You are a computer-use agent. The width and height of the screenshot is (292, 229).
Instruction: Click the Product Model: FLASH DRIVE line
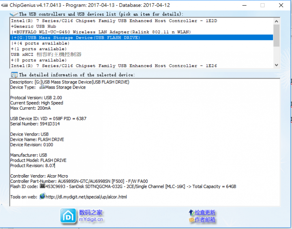coord(39,160)
